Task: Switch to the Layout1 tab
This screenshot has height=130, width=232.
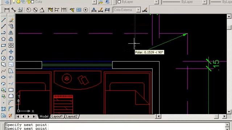Action: coord(57,116)
